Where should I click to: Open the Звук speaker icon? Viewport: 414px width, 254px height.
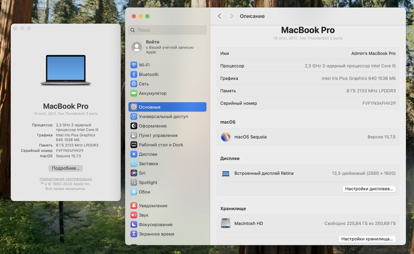tap(134, 215)
